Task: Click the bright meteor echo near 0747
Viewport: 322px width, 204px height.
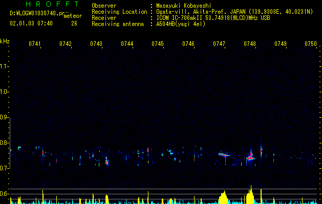Action: click(x=224, y=155)
